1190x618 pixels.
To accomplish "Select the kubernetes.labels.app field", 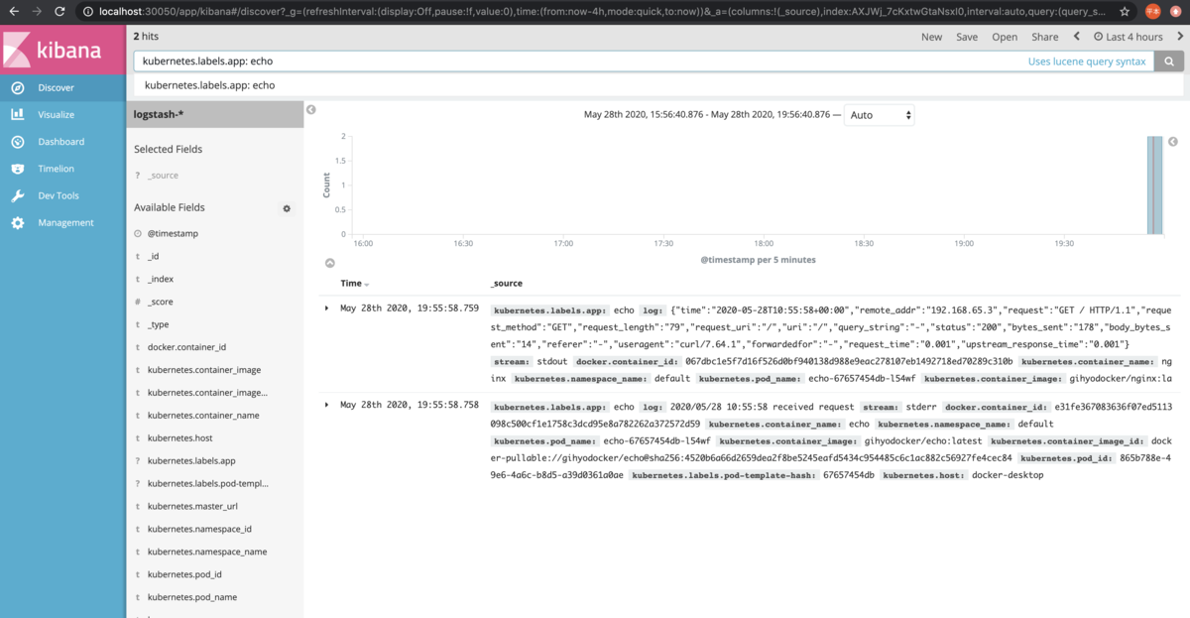I will [191, 460].
